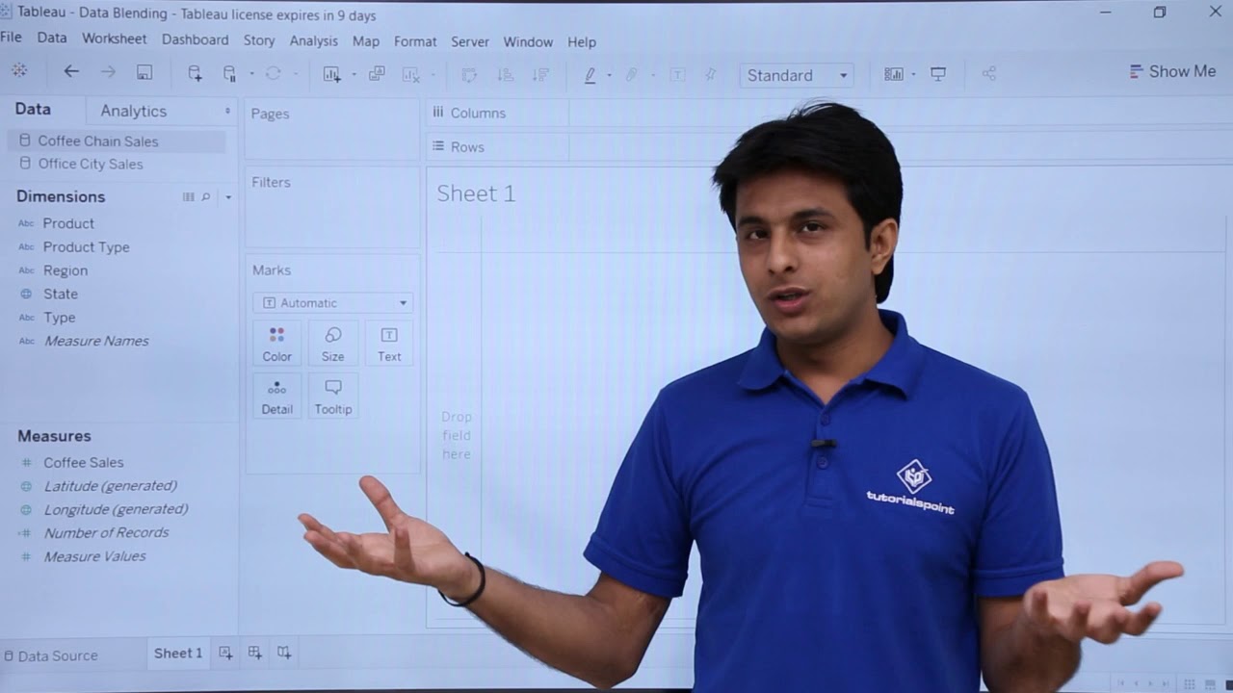Select the Product Type dimension
Screen dimensions: 1233x693
pos(86,246)
